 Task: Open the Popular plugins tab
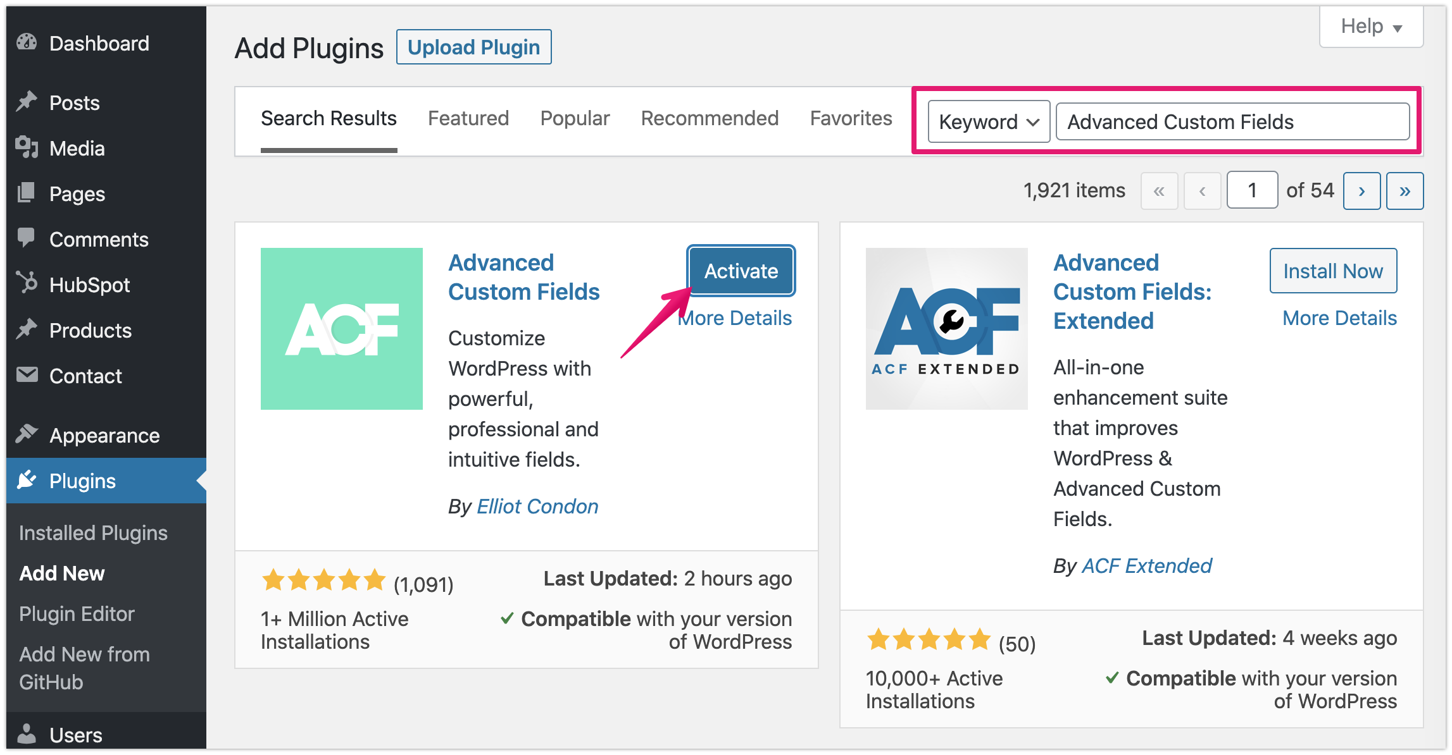click(575, 119)
